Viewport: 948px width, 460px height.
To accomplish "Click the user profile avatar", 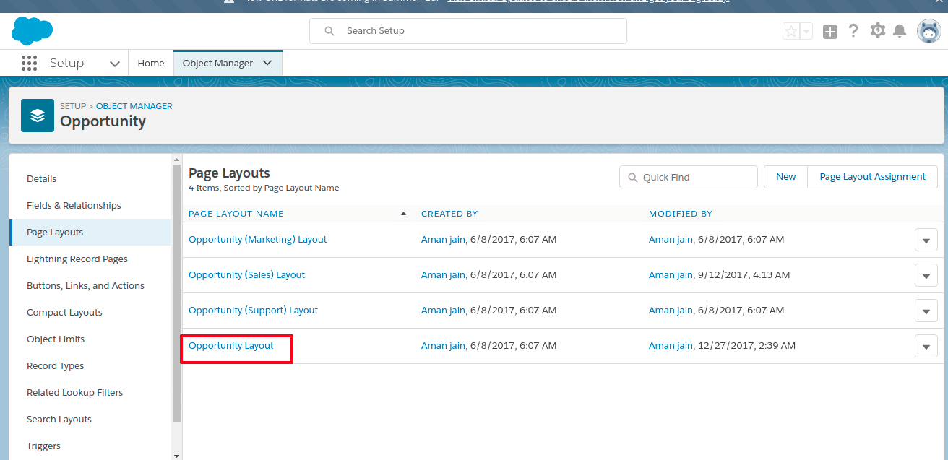I will [928, 31].
